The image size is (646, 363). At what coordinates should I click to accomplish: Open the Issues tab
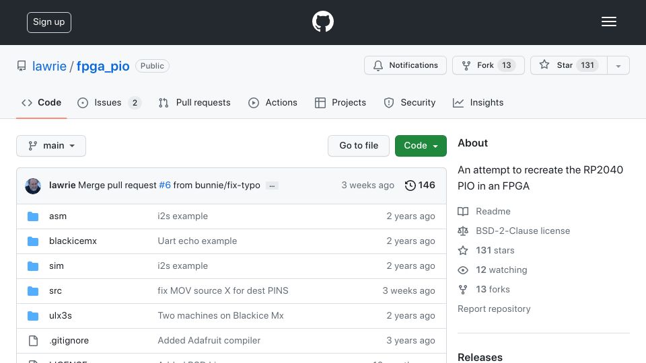pyautogui.click(x=109, y=102)
